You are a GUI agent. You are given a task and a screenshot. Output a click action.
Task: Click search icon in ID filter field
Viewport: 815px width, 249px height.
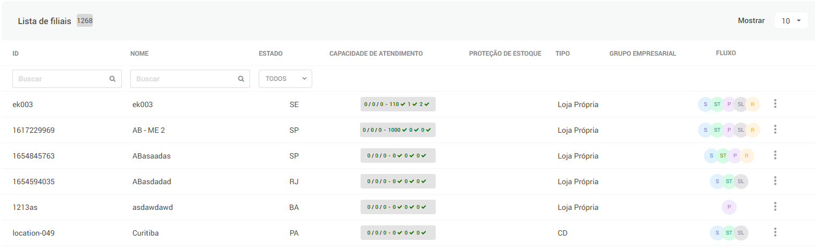point(113,79)
